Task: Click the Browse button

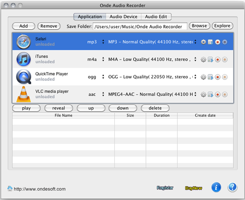Action: point(199,26)
